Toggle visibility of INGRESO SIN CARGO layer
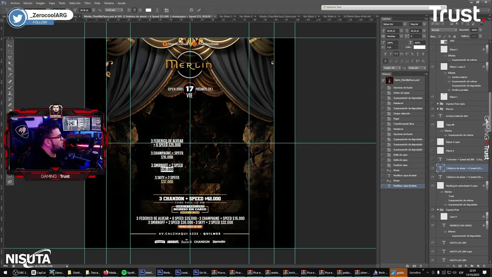The height and width of the screenshot is (277, 492). click(x=432, y=225)
